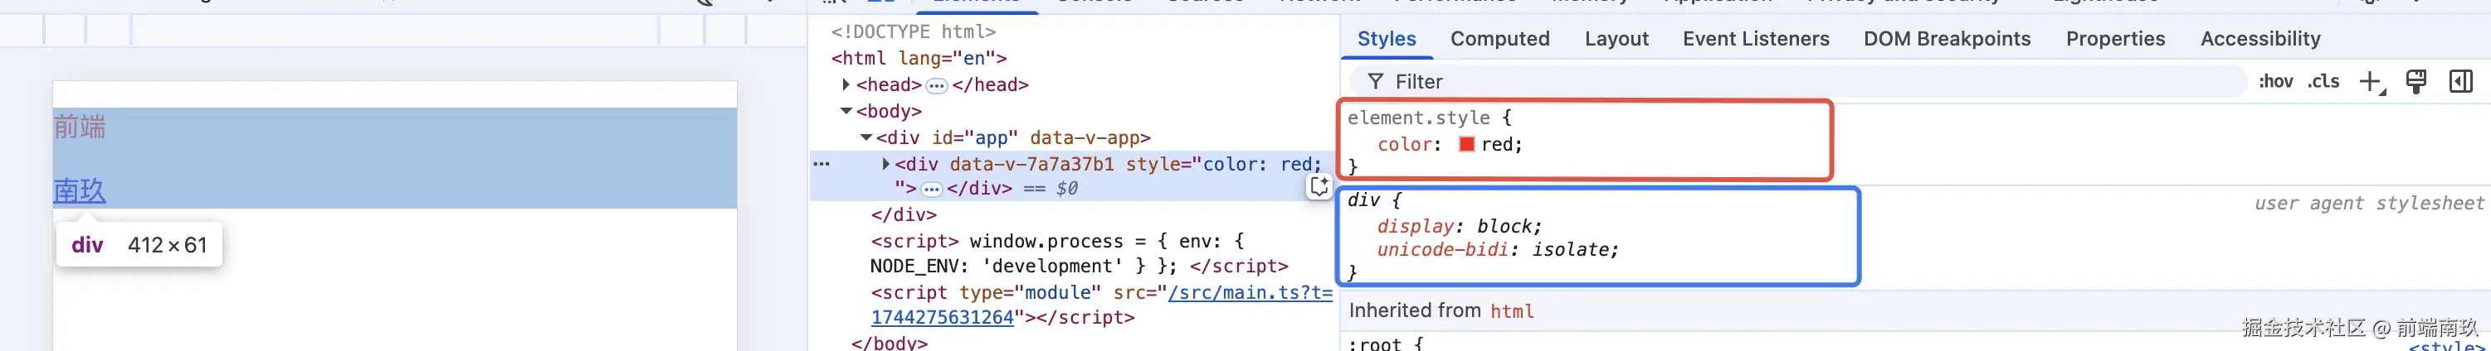Click the head element's collapsed ellipsis badge
This screenshot has width=2491, height=351.
coord(936,86)
